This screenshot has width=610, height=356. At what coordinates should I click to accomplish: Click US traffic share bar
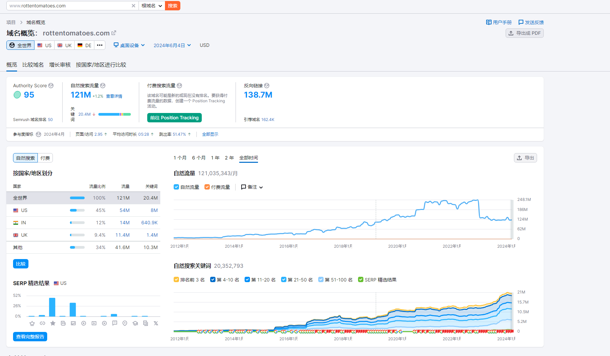(77, 210)
